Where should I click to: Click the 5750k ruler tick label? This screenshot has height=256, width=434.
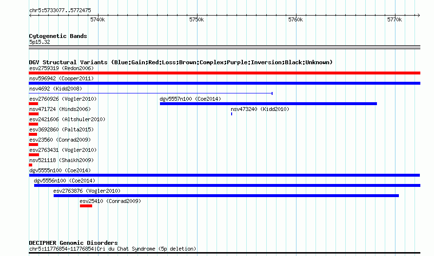point(197,19)
